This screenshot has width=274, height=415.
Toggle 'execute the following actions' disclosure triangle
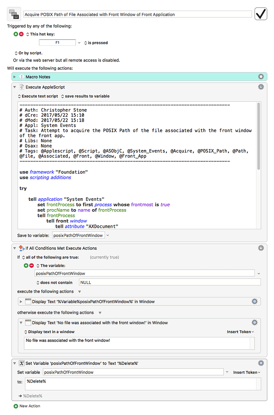[x=80, y=292]
